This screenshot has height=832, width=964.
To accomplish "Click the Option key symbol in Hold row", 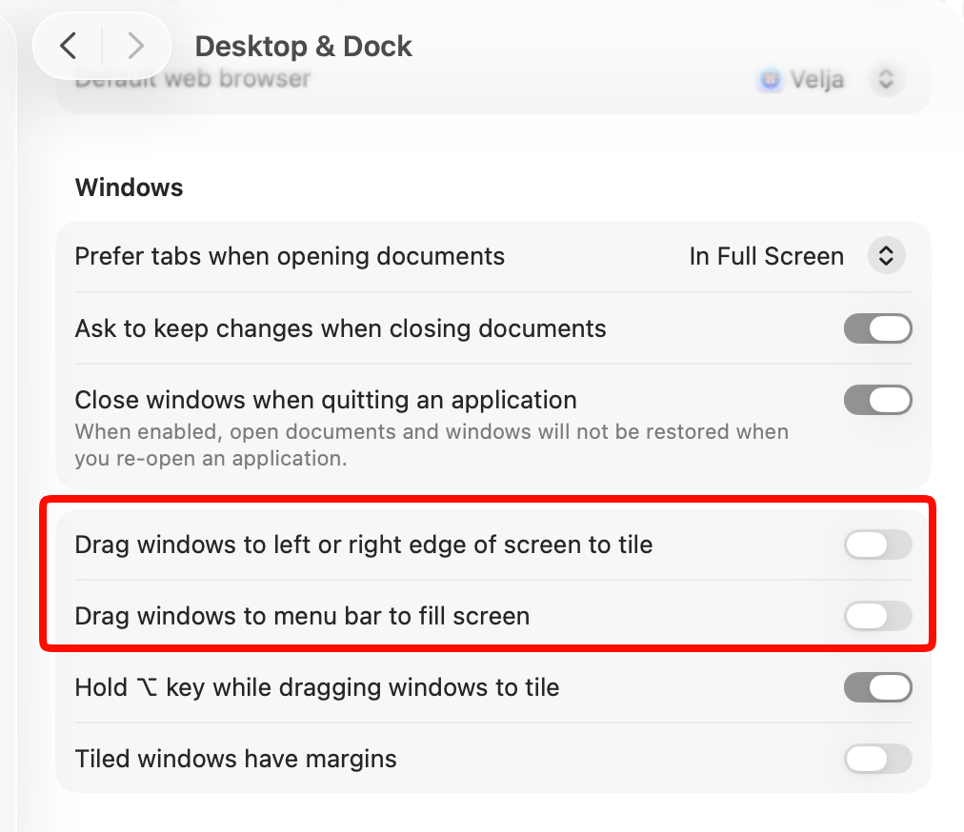I will [x=147, y=687].
